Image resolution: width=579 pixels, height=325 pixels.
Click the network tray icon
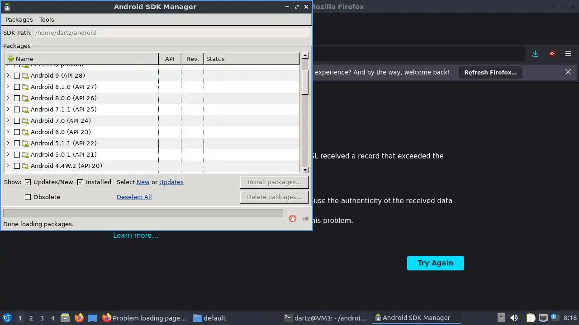(x=543, y=318)
